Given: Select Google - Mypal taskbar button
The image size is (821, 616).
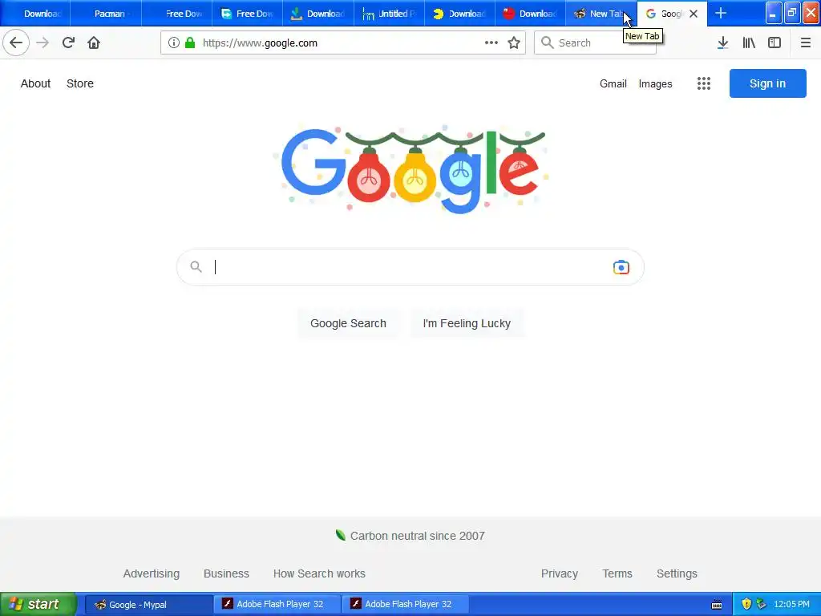Looking at the screenshot, I should [x=148, y=605].
